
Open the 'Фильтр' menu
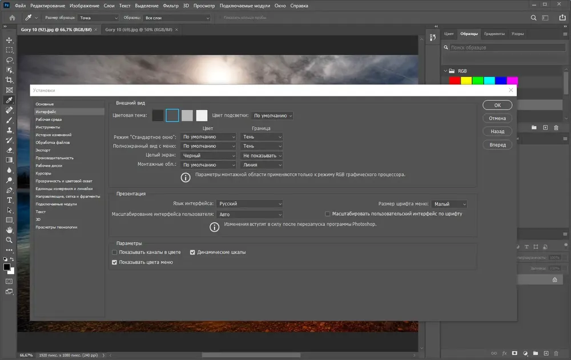click(170, 6)
